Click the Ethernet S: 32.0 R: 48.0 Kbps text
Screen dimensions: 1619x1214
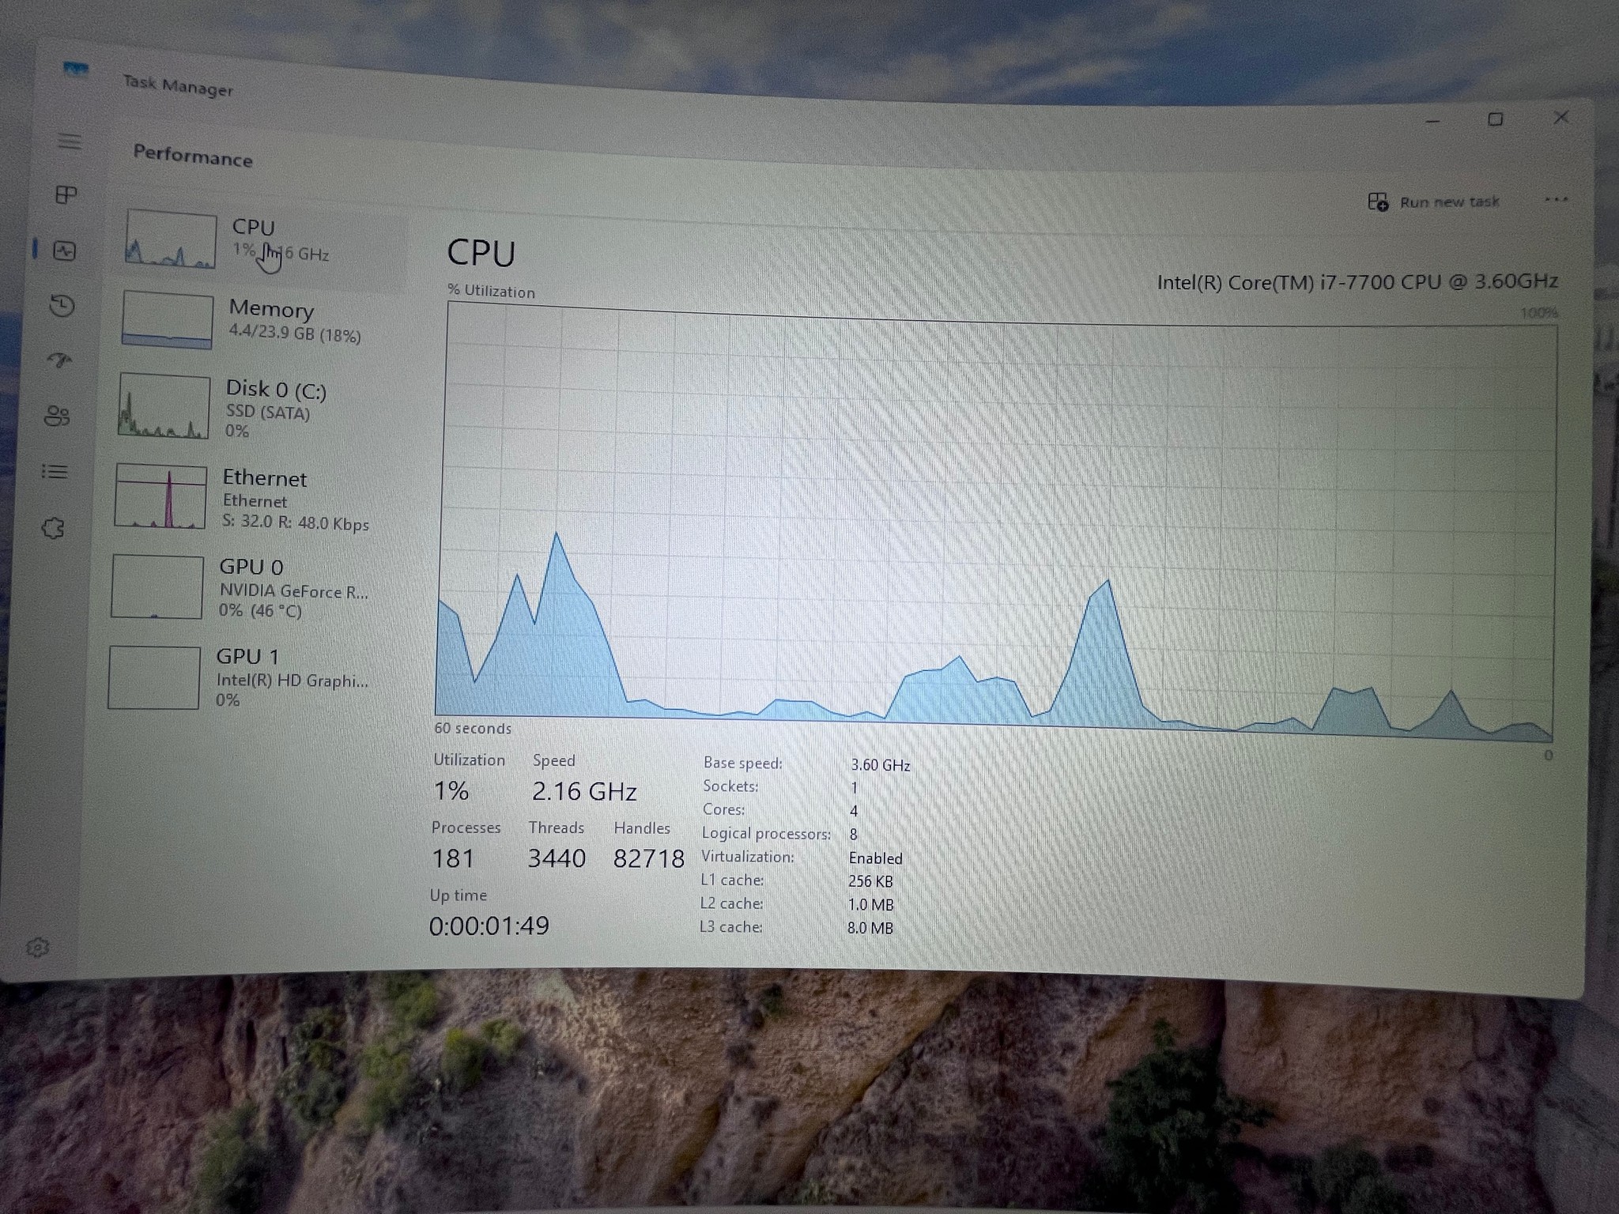click(x=296, y=523)
